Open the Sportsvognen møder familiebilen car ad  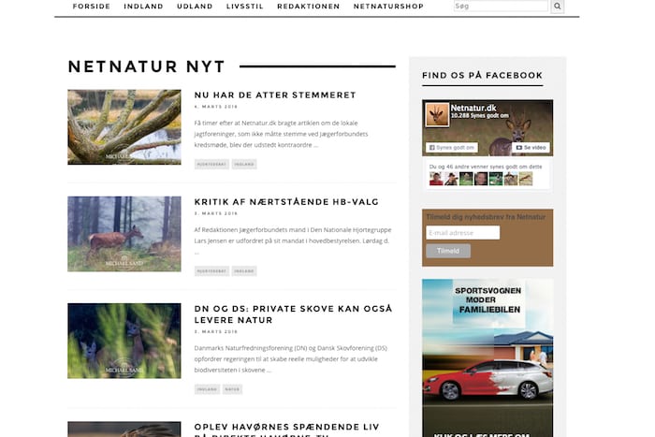pos(488,358)
